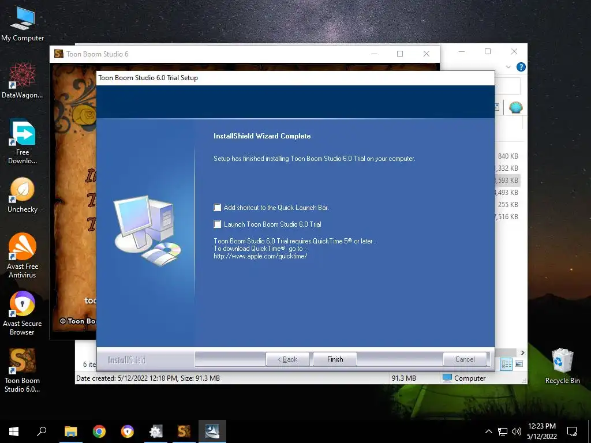The height and width of the screenshot is (443, 591).
Task: Open DataWagon desktop shortcut
Action: pos(23,80)
